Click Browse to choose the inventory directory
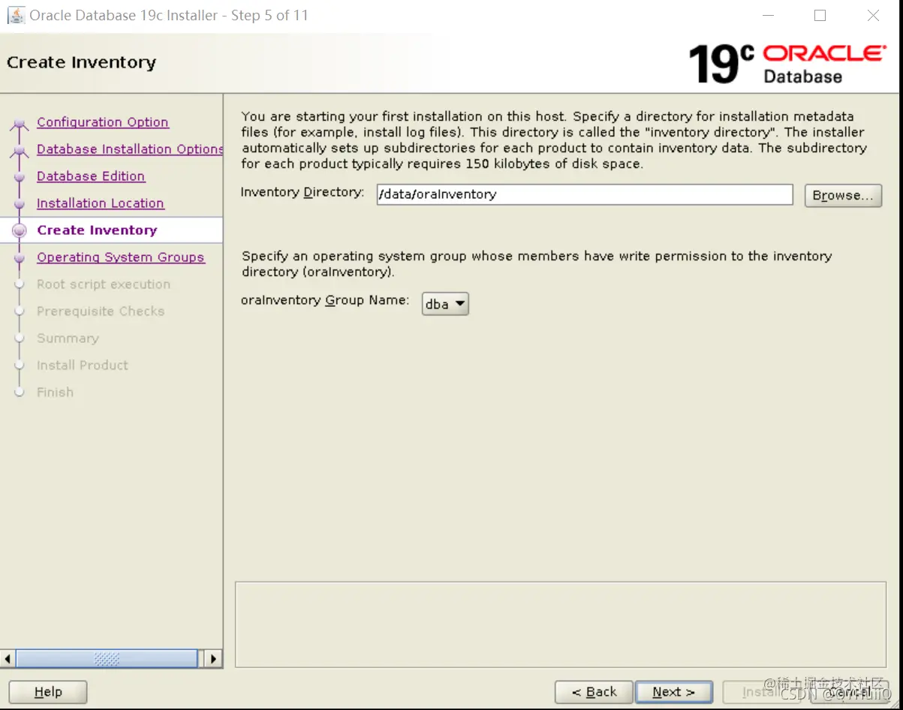The image size is (903, 710). click(843, 195)
